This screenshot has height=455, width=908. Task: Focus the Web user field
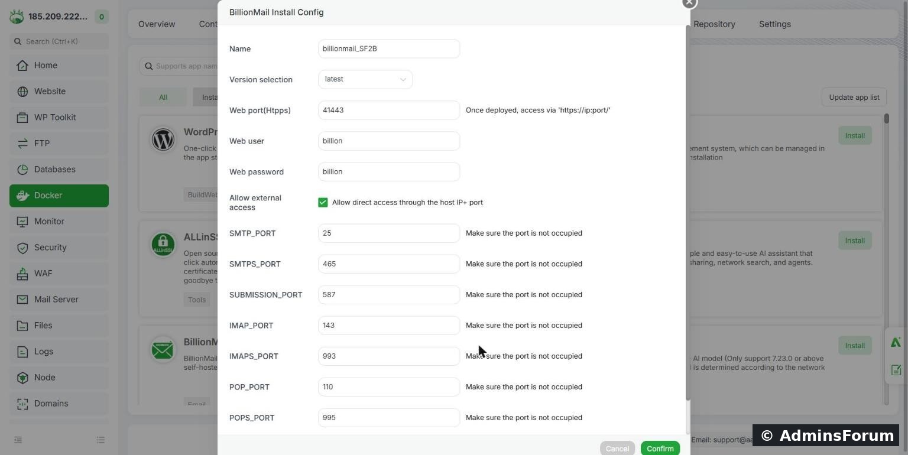[389, 141]
